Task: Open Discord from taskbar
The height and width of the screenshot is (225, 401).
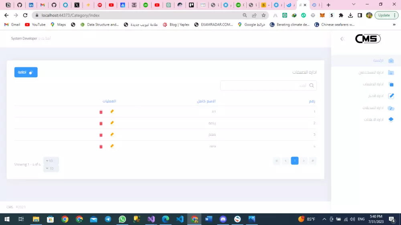Action: (x=223, y=219)
